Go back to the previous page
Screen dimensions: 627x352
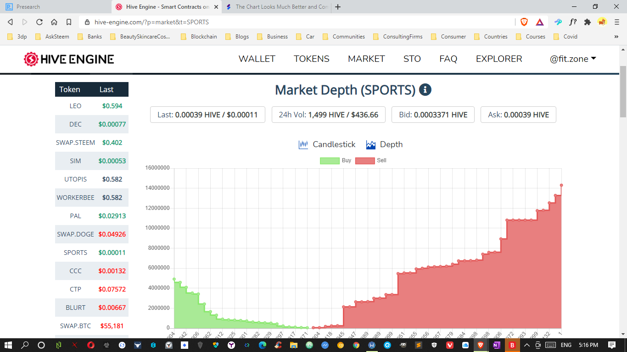[10, 22]
